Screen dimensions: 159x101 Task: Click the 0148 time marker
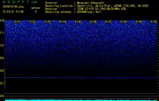(124, 22)
